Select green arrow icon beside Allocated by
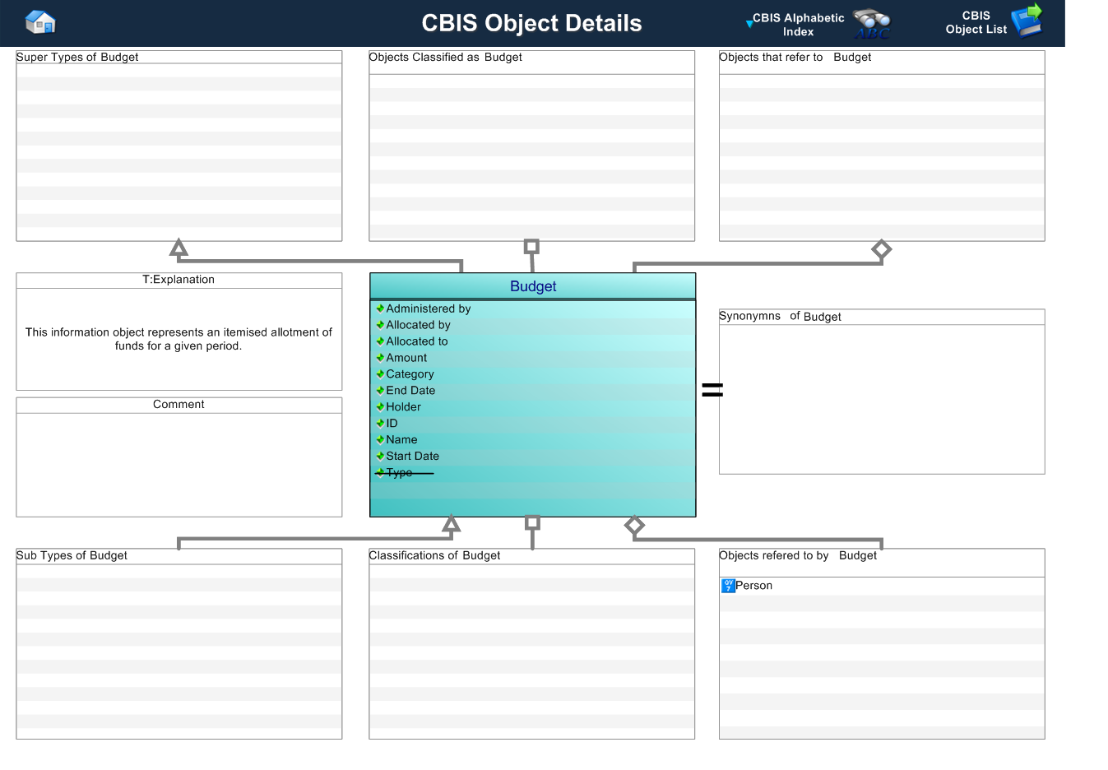 [380, 325]
